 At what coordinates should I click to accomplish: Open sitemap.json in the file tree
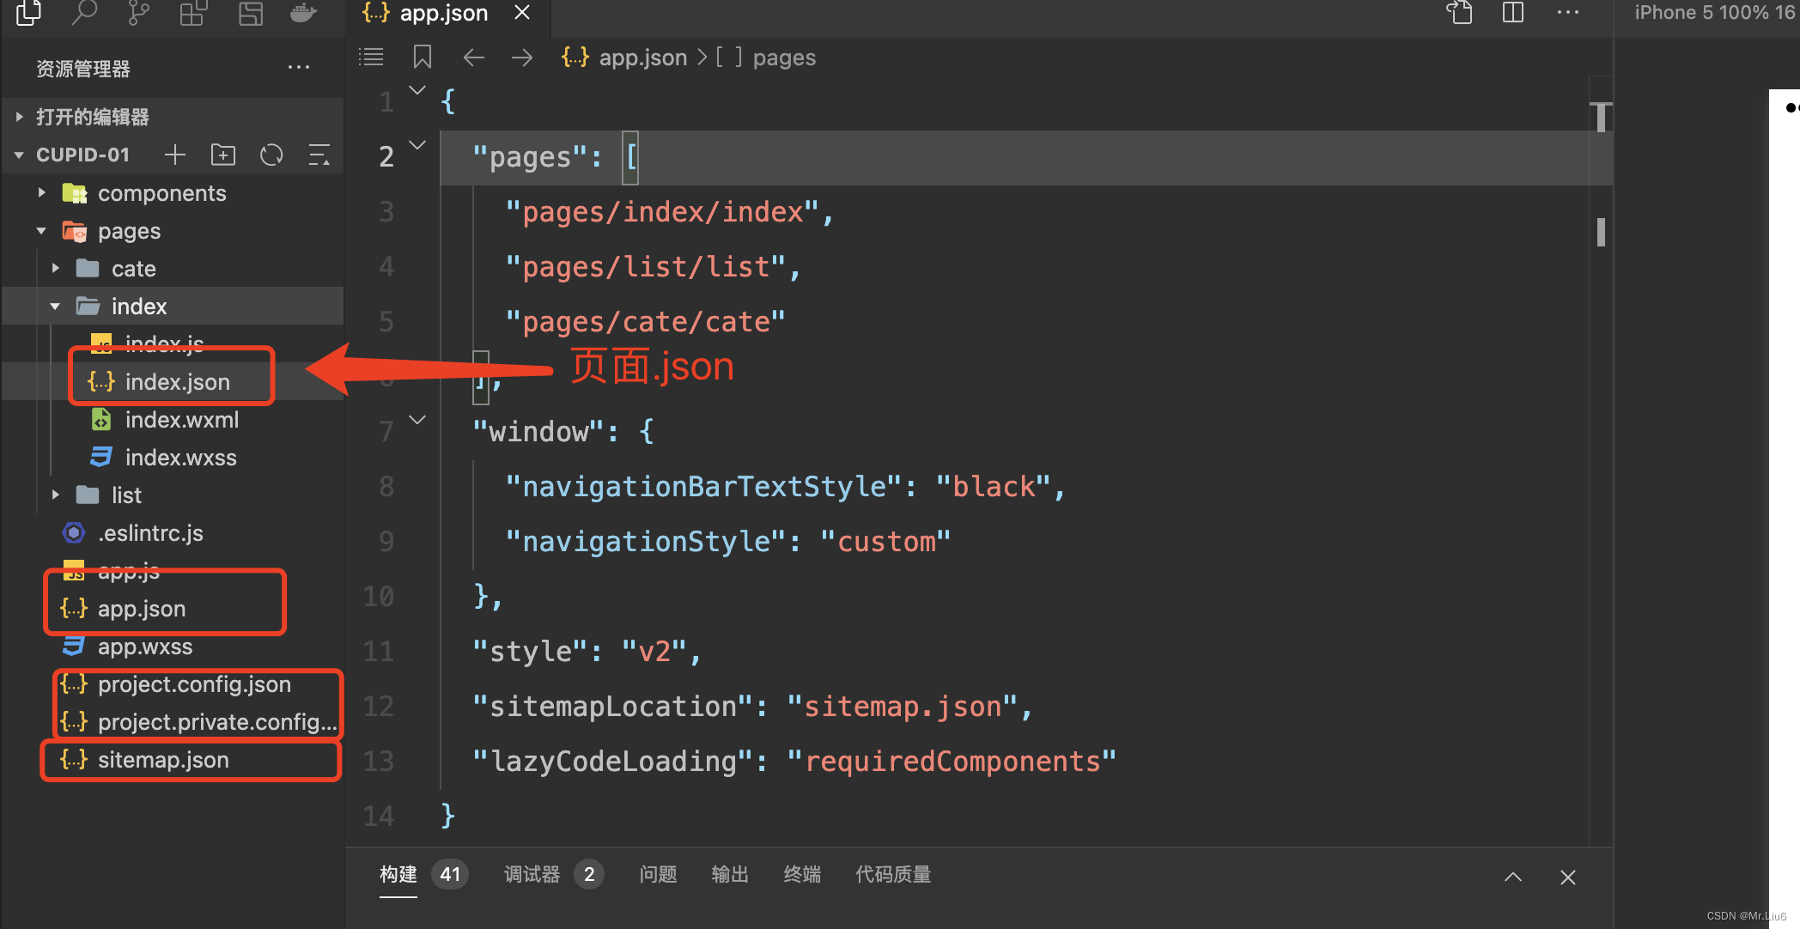coord(163,760)
